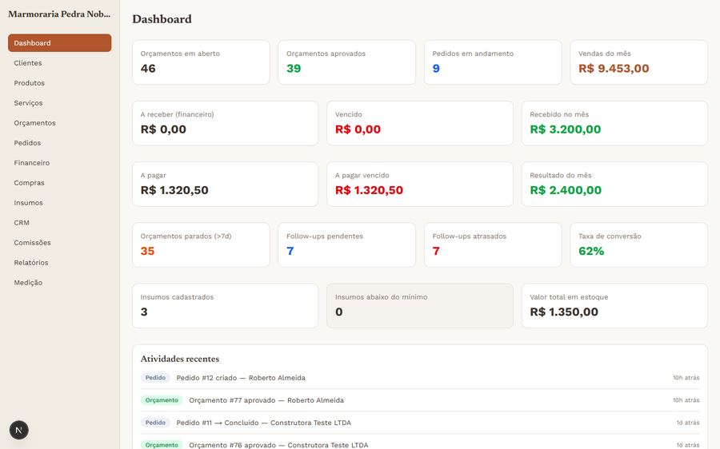Open Follow-ups atrasados card
Screen dimensions: 720x449
[493, 245]
